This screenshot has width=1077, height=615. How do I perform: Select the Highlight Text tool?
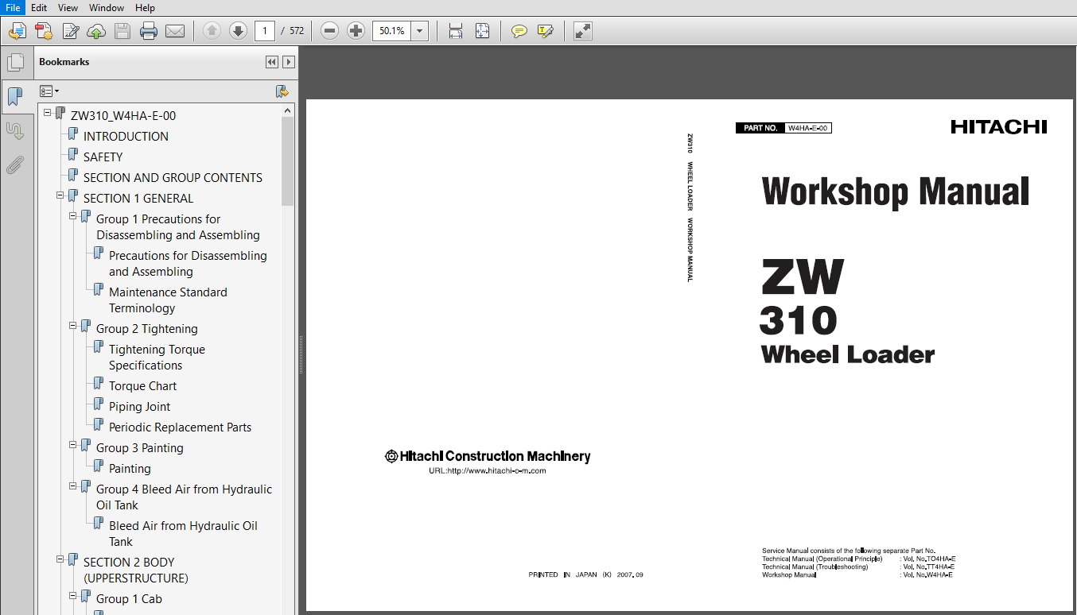tap(545, 32)
